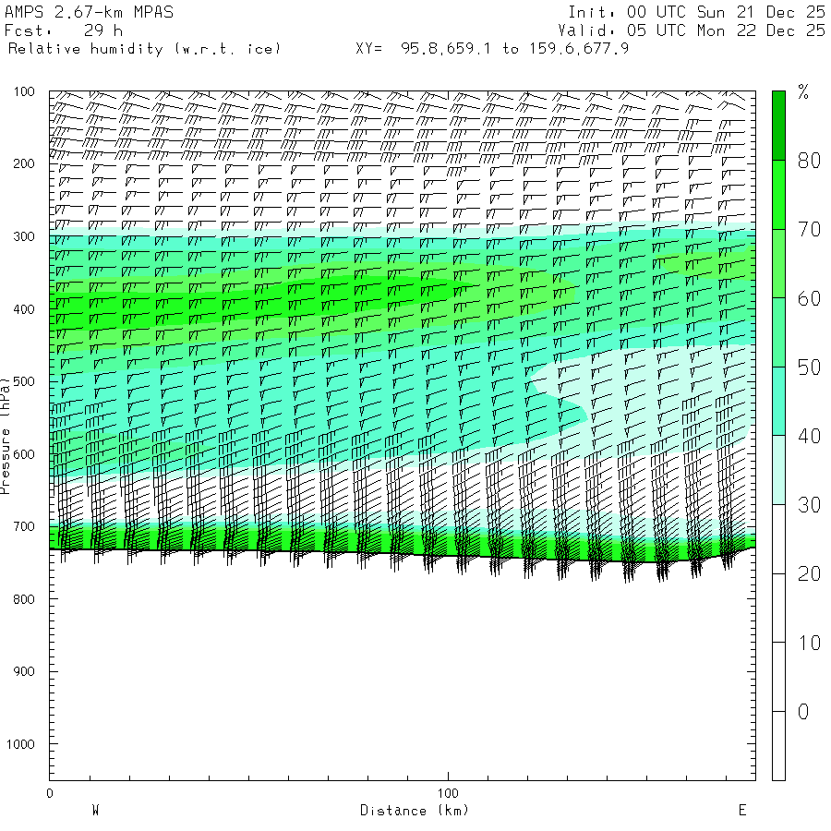This screenshot has width=831, height=831.
Task: Click the "Init: 00 UTC Sun 21 Dec 25" text
Action: 696,13
